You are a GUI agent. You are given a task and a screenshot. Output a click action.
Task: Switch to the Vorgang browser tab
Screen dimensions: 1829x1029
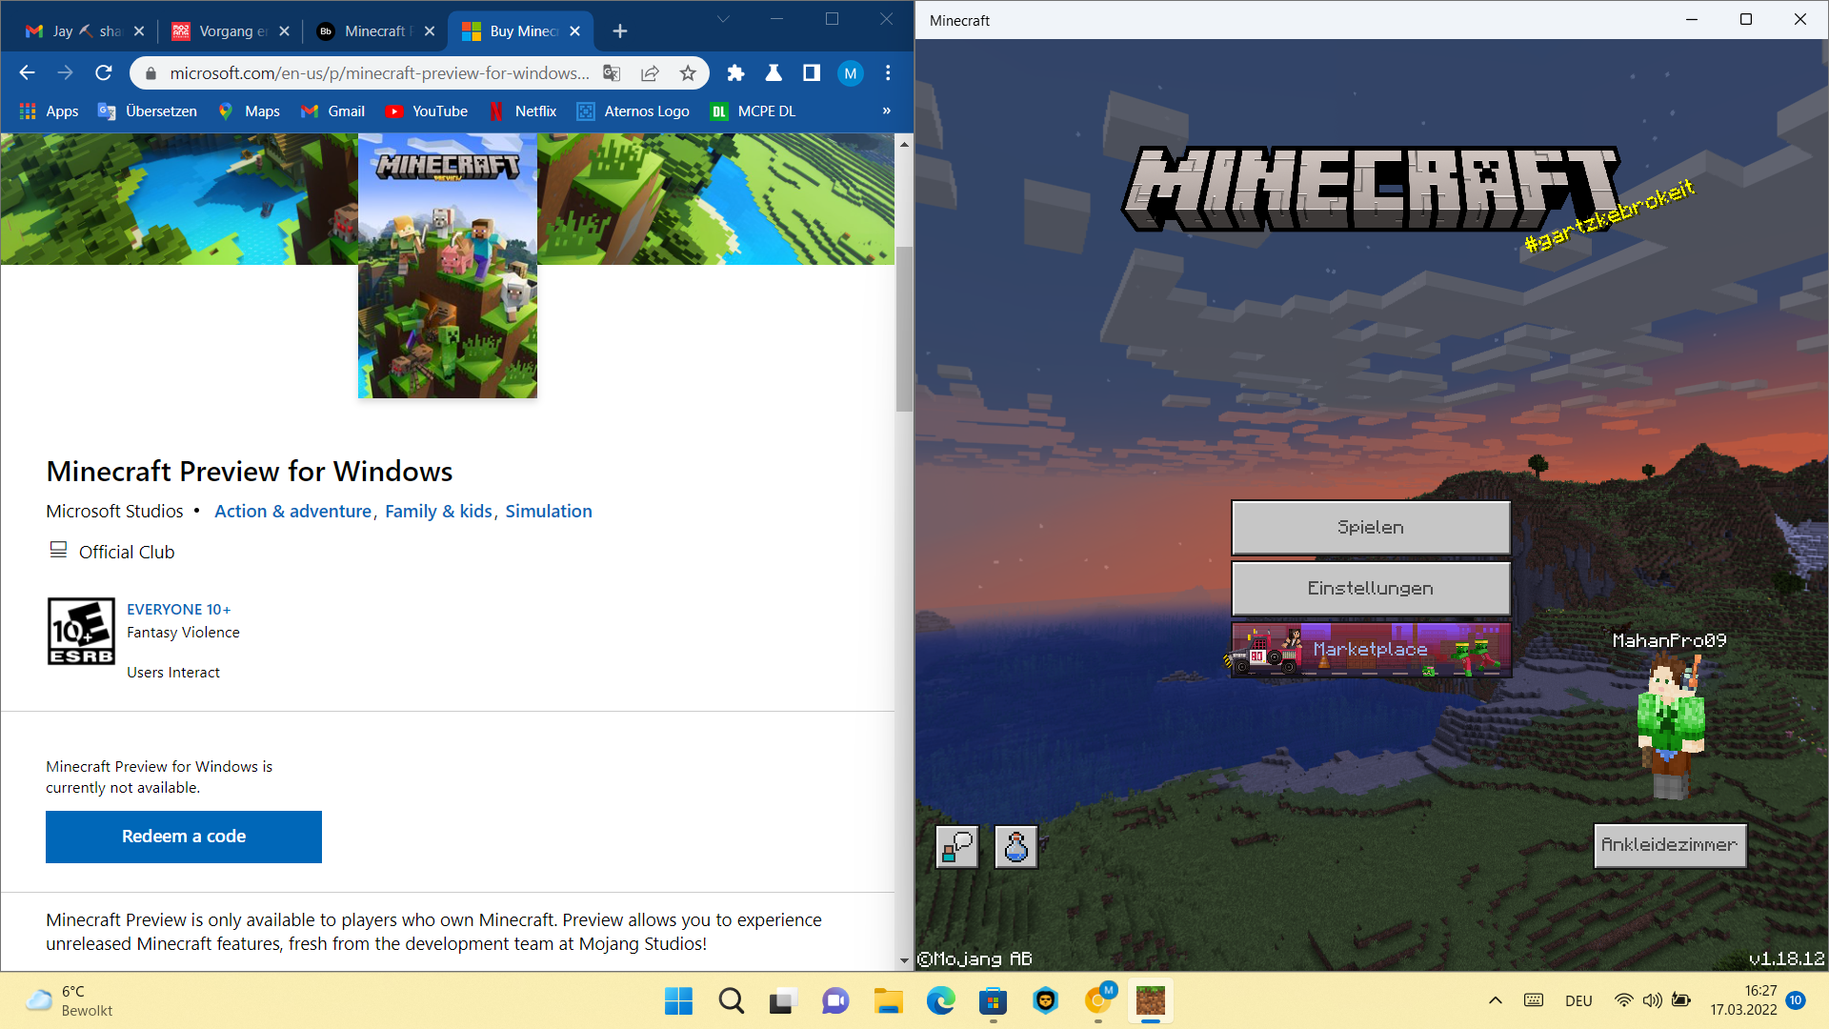[x=229, y=31]
